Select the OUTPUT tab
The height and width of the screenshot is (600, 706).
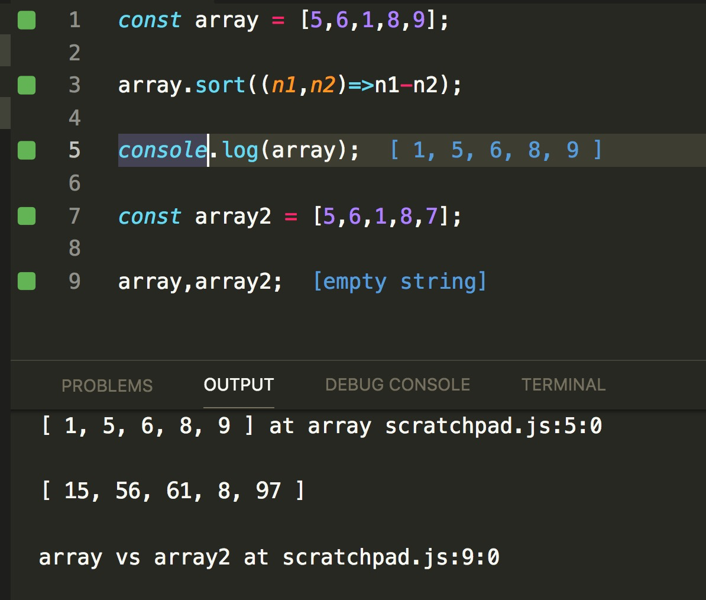(x=238, y=383)
